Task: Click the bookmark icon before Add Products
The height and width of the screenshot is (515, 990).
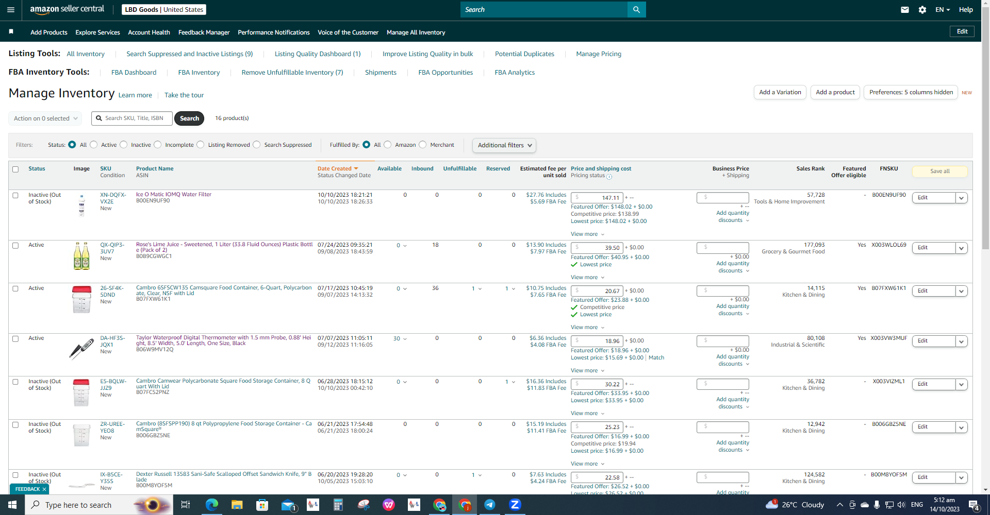Action: [11, 32]
